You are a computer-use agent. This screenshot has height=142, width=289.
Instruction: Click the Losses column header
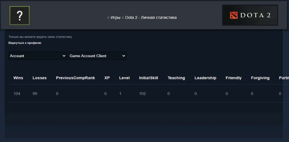[39, 78]
